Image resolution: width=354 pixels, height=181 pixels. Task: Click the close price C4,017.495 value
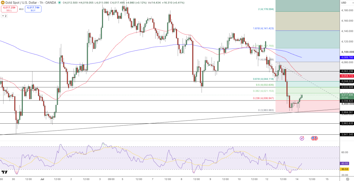pyautogui.click(x=118, y=3)
